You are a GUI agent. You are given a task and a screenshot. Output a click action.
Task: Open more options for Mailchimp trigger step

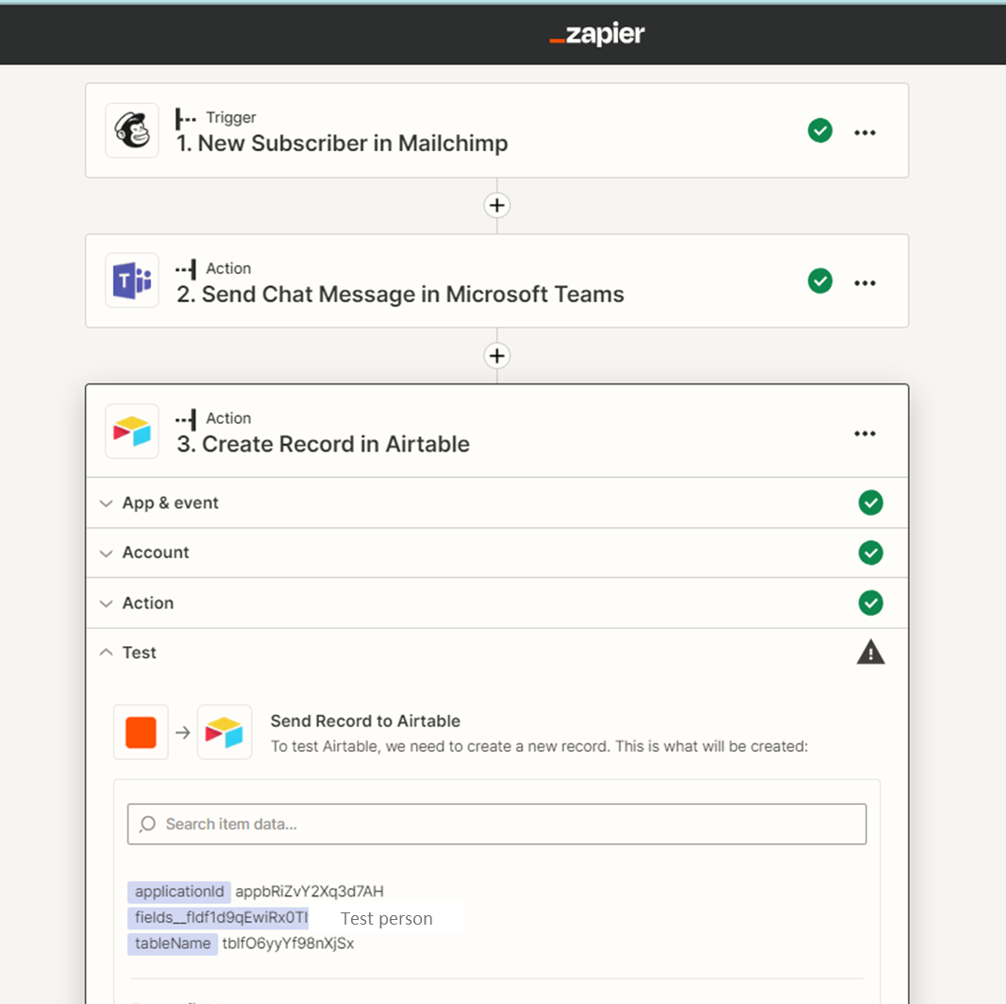[864, 133]
